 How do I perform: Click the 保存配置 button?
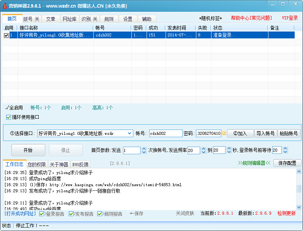[x=287, y=163]
